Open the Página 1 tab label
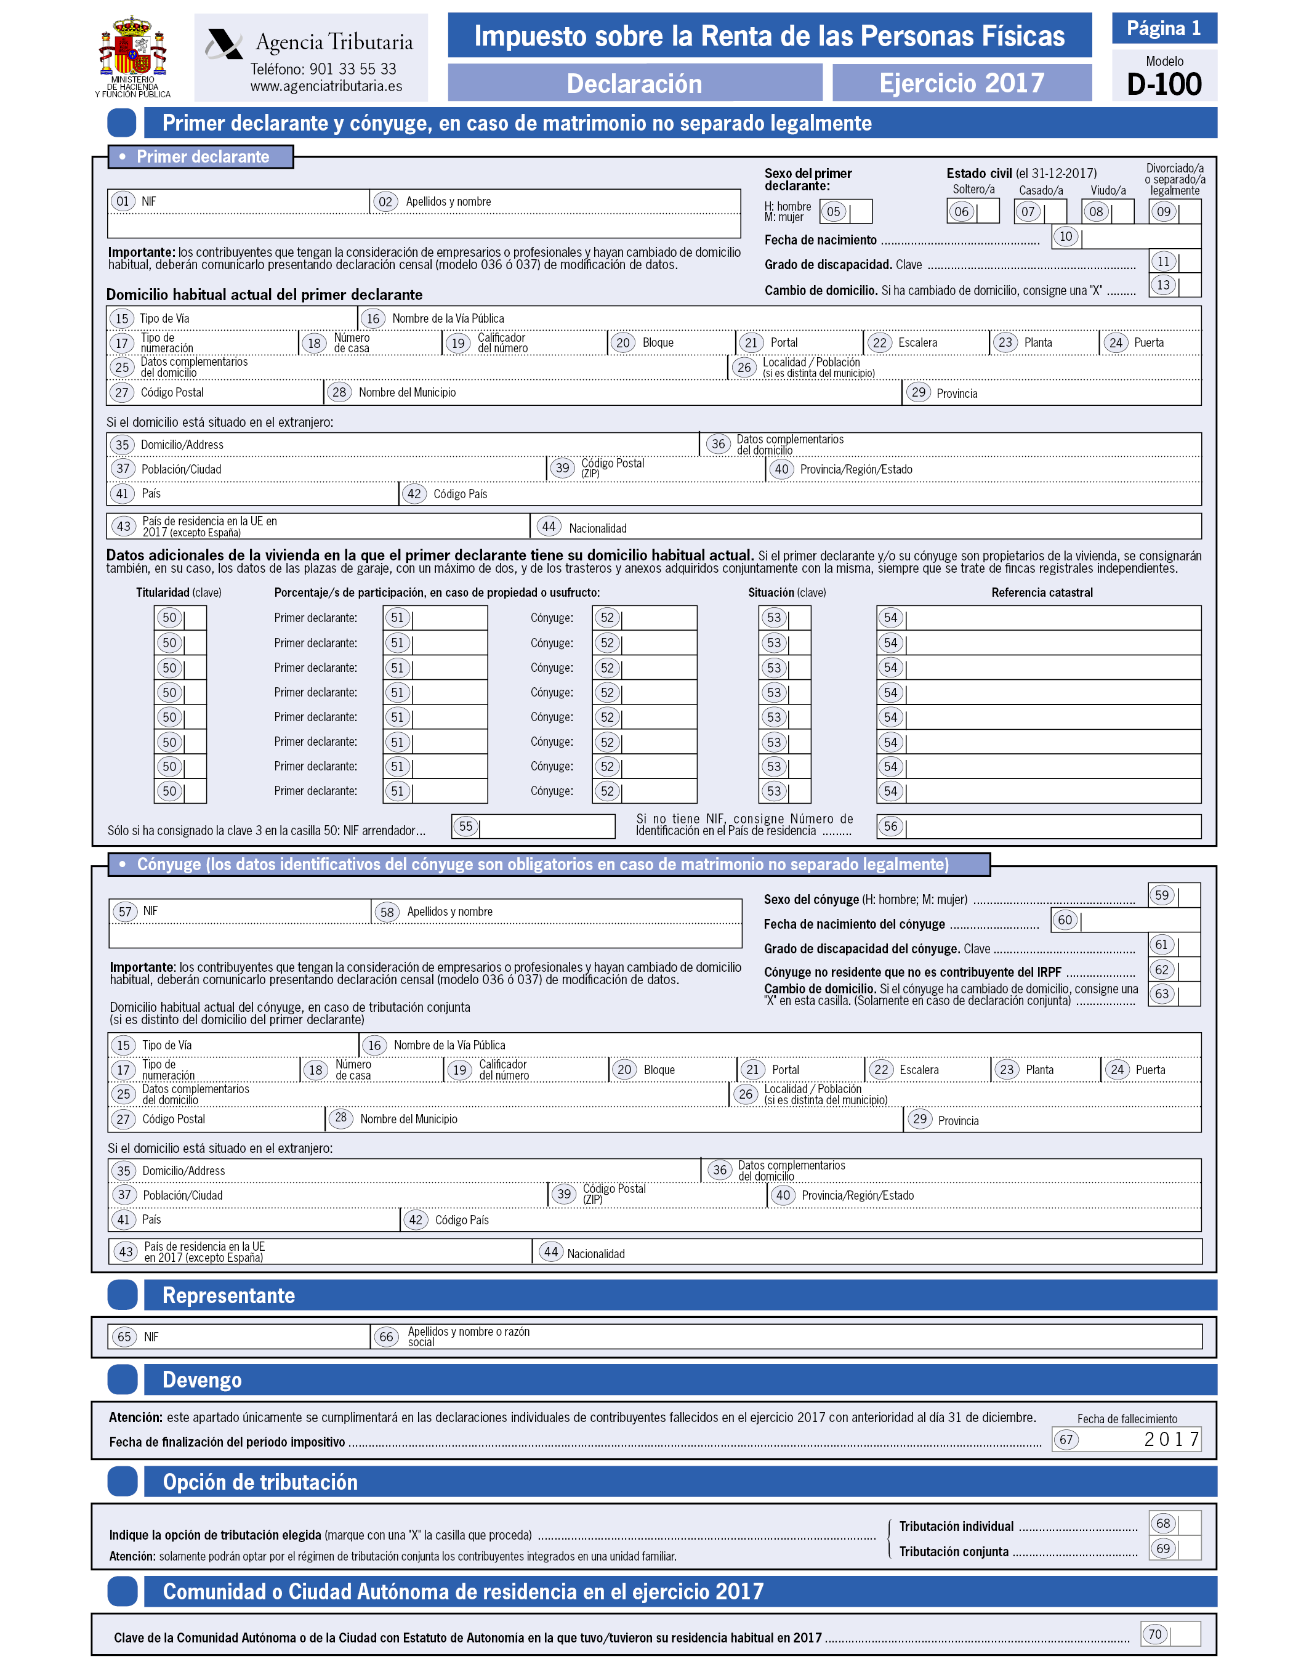 1164,28
